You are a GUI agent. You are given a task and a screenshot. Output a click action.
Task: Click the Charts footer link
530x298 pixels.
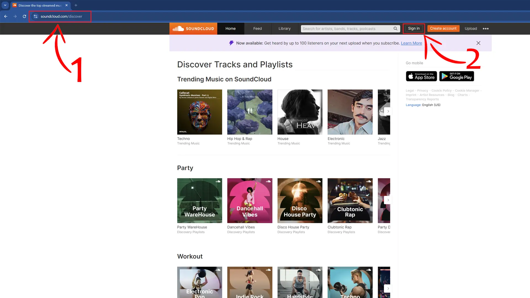462,95
